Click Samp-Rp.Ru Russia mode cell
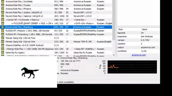The height and width of the screenshot is (96, 172). pos(83,53)
